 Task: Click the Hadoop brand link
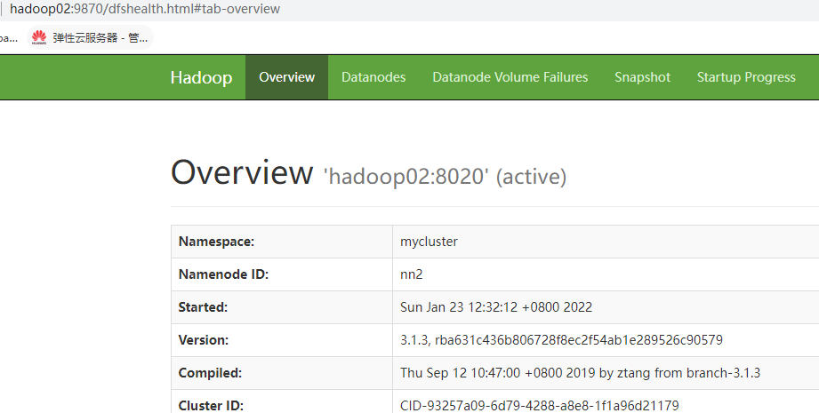(201, 77)
